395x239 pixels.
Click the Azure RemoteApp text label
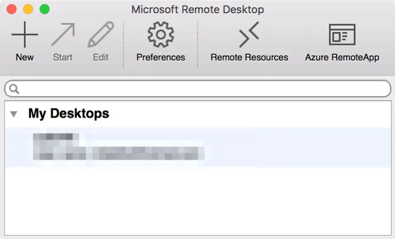(x=342, y=57)
